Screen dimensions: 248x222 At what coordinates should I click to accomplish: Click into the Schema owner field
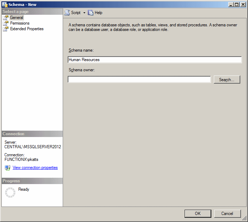pyautogui.click(x=139, y=79)
